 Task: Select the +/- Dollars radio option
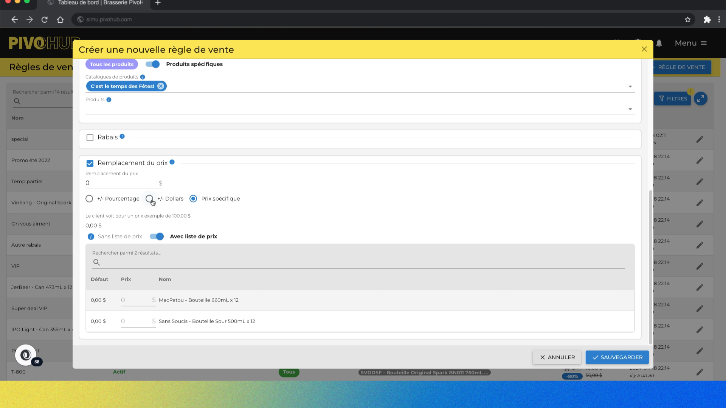click(149, 199)
